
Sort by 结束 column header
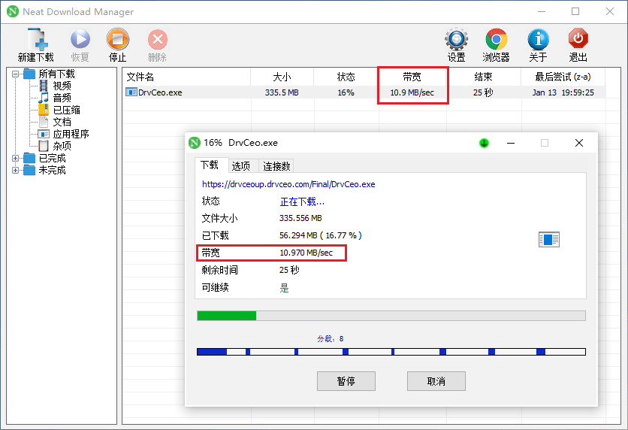[x=484, y=77]
